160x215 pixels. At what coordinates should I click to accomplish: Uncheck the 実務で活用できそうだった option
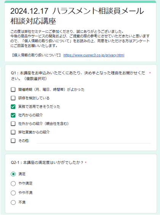coord(13,107)
